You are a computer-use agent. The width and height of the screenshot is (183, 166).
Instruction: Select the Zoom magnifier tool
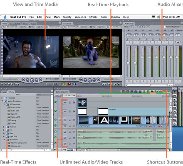174,116
